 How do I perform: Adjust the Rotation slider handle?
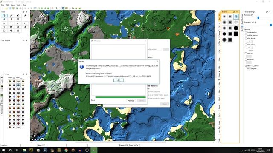coord(258,18)
